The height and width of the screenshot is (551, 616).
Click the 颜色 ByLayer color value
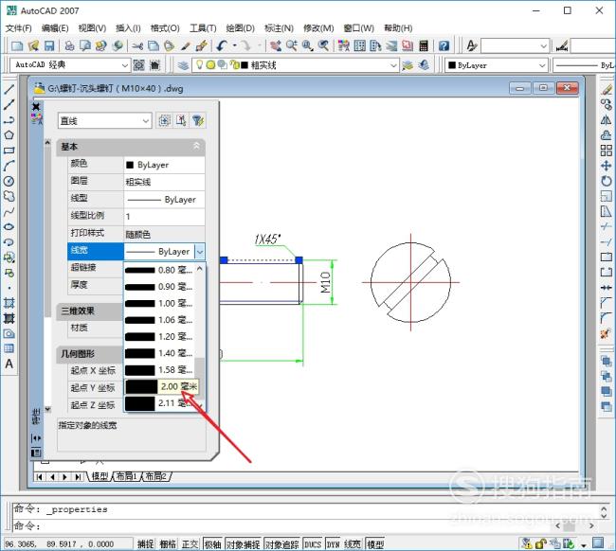point(164,165)
